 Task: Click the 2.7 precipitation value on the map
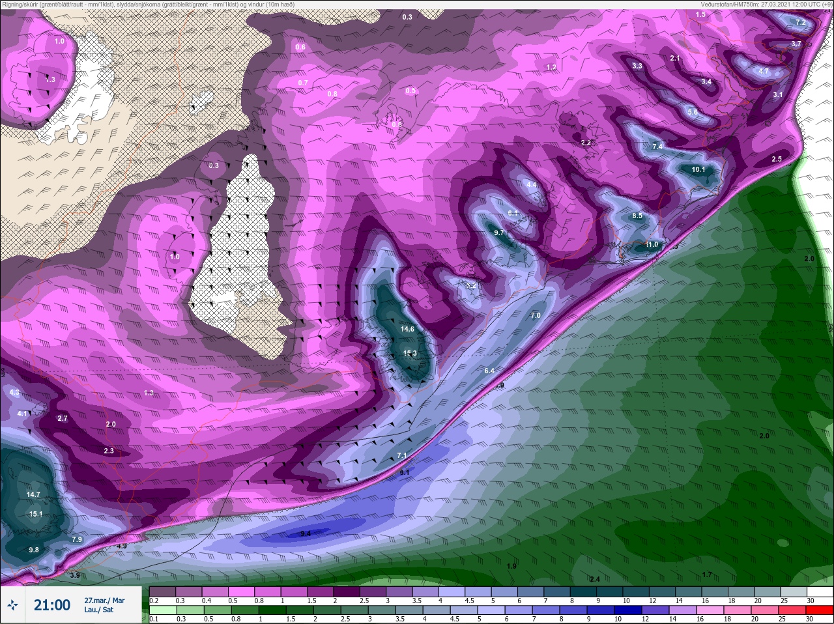[63, 418]
